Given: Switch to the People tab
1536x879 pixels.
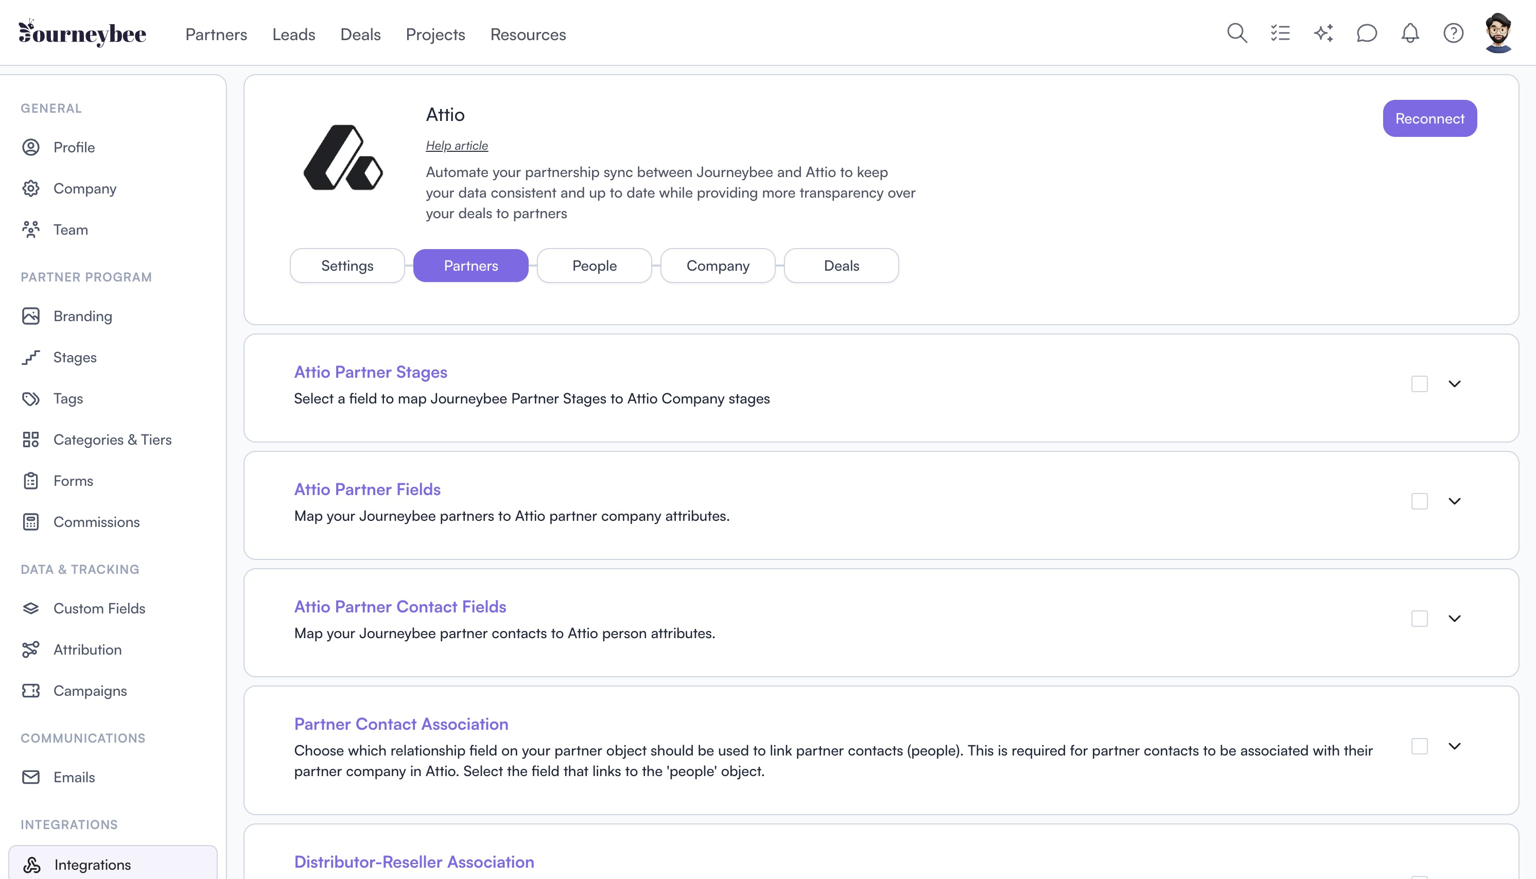Looking at the screenshot, I should tap(594, 266).
